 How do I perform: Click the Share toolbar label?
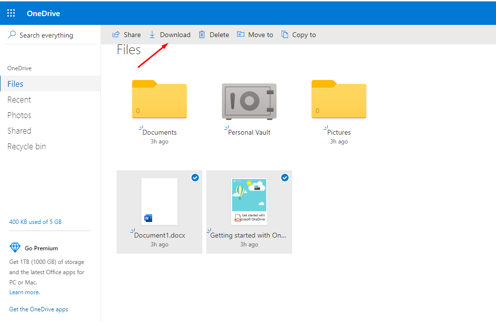coord(132,35)
